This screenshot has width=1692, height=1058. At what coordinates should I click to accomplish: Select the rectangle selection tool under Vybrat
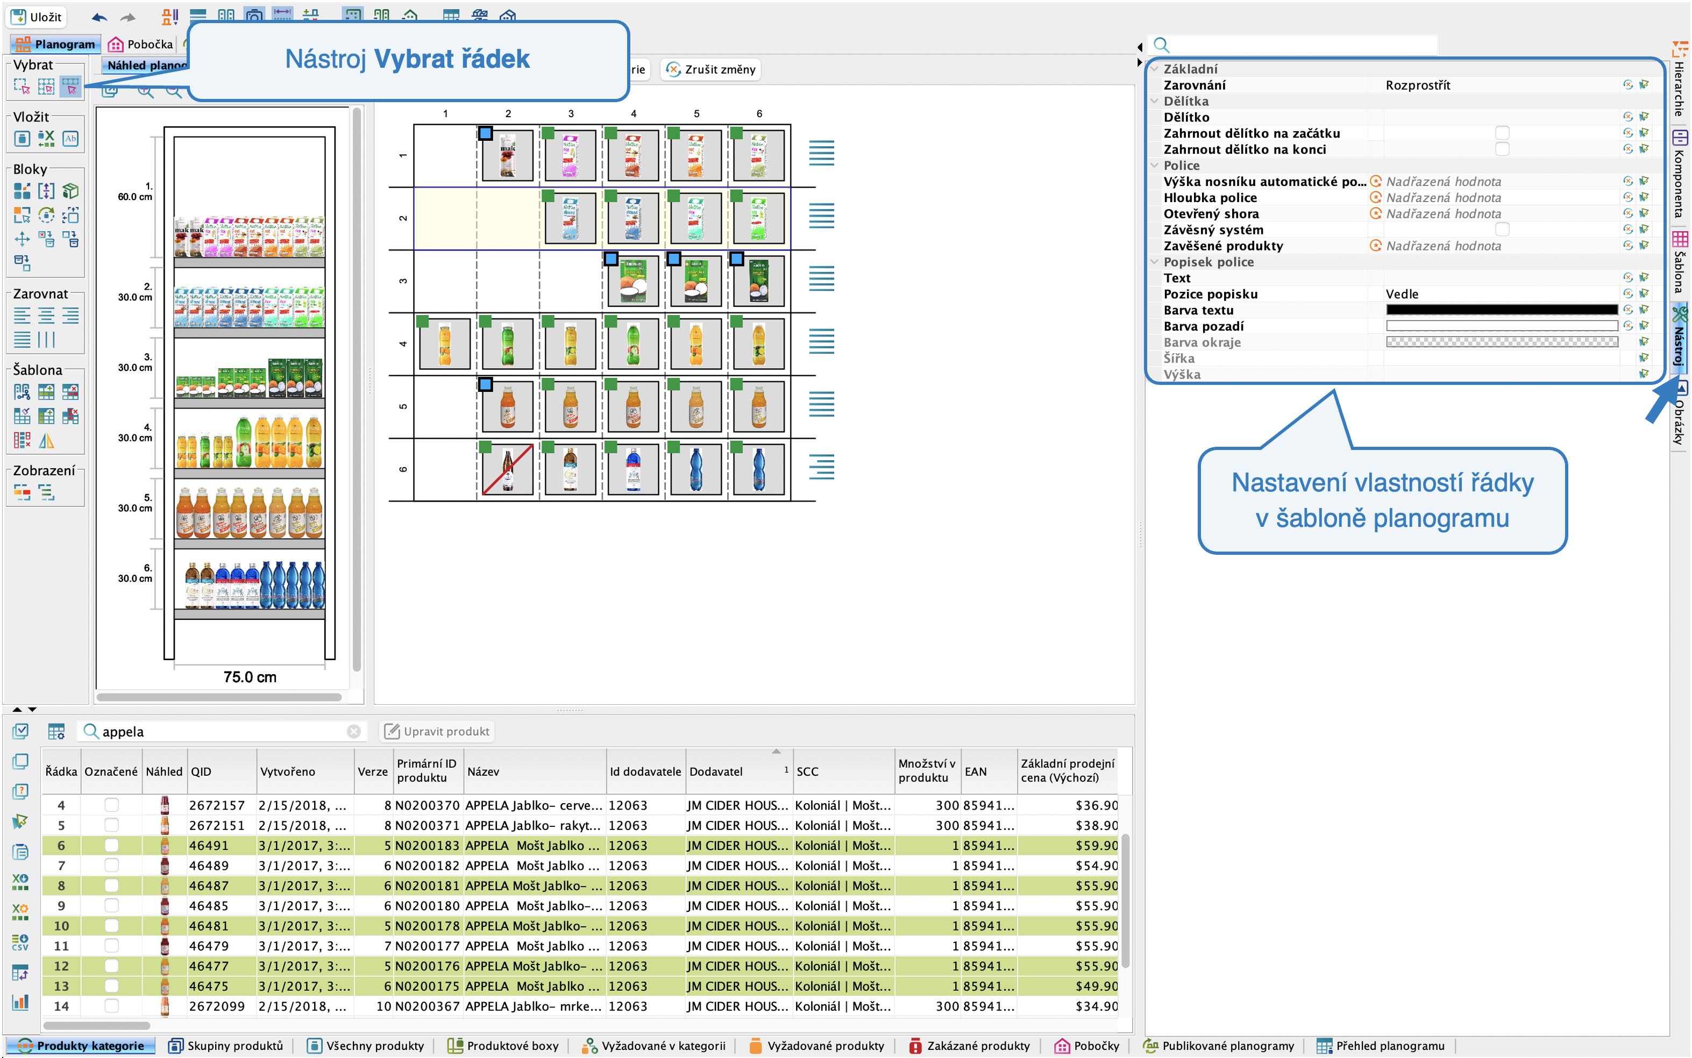coord(22,86)
